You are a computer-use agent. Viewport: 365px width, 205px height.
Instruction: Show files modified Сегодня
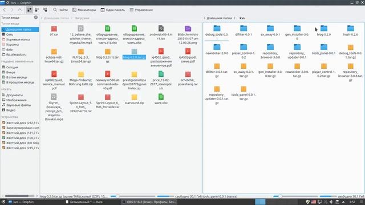click(20, 67)
